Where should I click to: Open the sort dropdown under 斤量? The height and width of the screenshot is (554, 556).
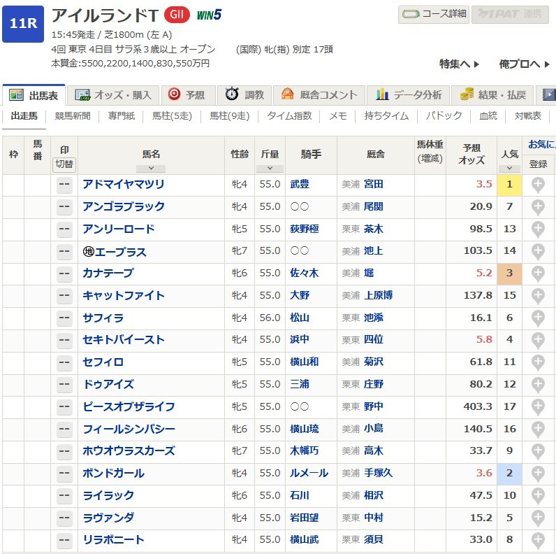click(x=270, y=169)
